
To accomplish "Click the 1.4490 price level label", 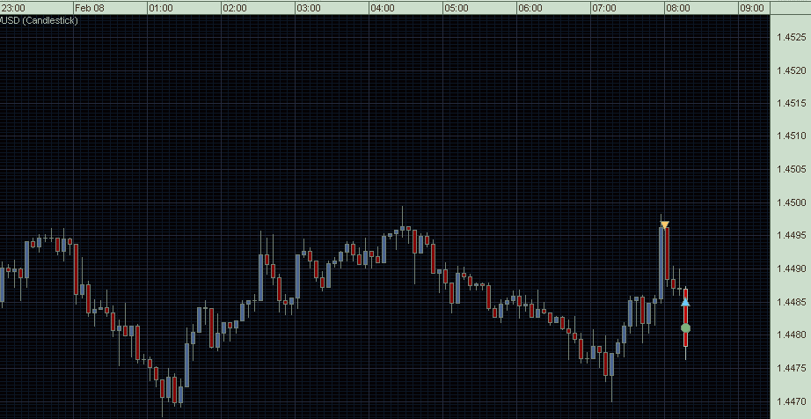I will point(792,268).
